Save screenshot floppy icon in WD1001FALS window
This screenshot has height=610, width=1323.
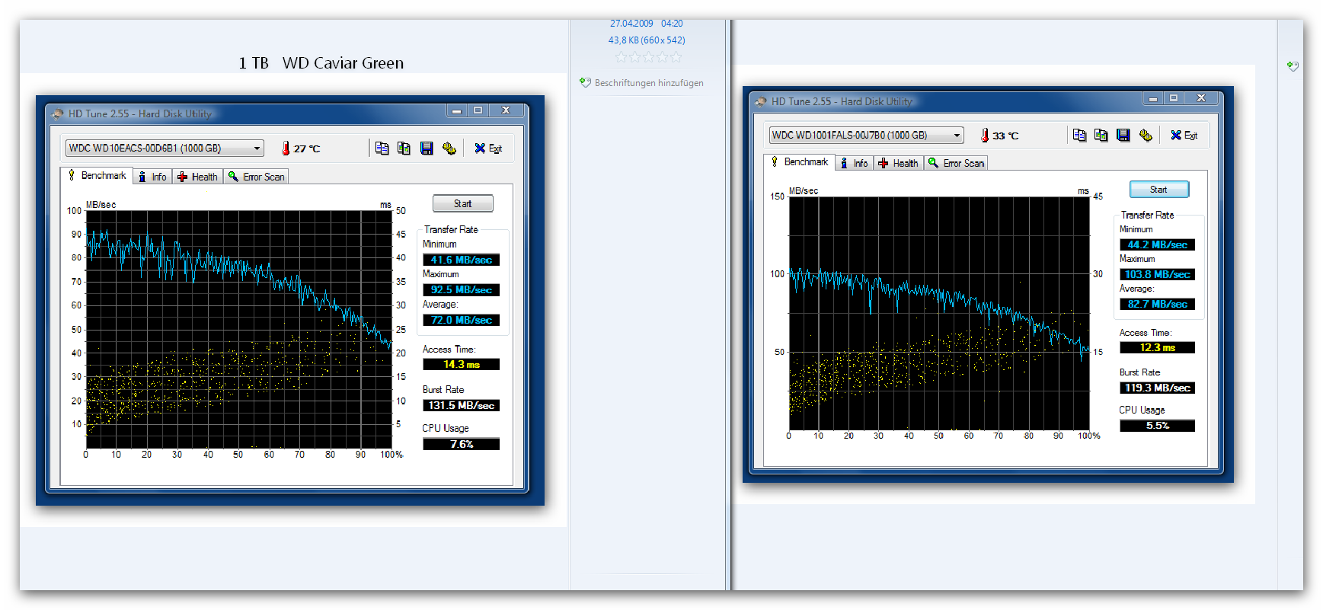tap(1123, 135)
